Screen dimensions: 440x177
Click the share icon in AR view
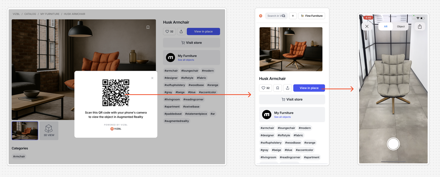(x=420, y=26)
